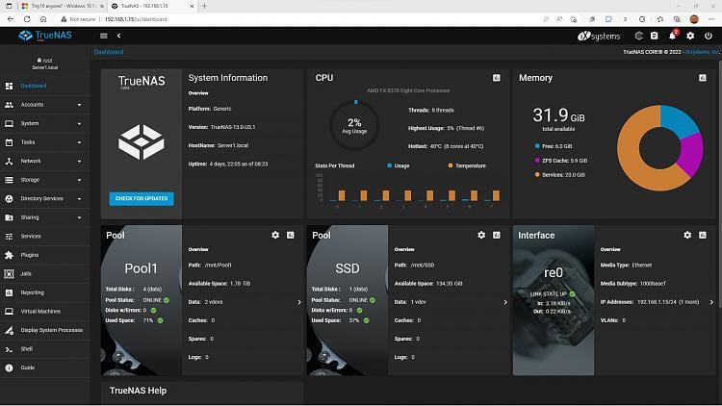Expand the Accounts menu arrow
The height and width of the screenshot is (406, 722).
(79, 105)
